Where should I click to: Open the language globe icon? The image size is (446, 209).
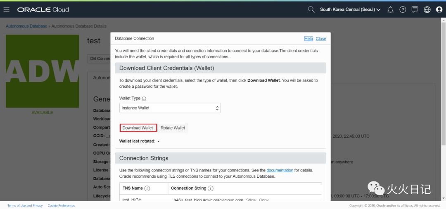pos(427,9)
